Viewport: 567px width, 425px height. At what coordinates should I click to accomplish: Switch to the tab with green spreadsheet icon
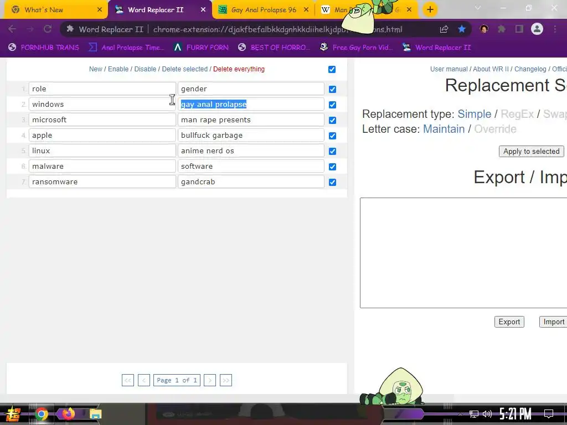(x=264, y=10)
